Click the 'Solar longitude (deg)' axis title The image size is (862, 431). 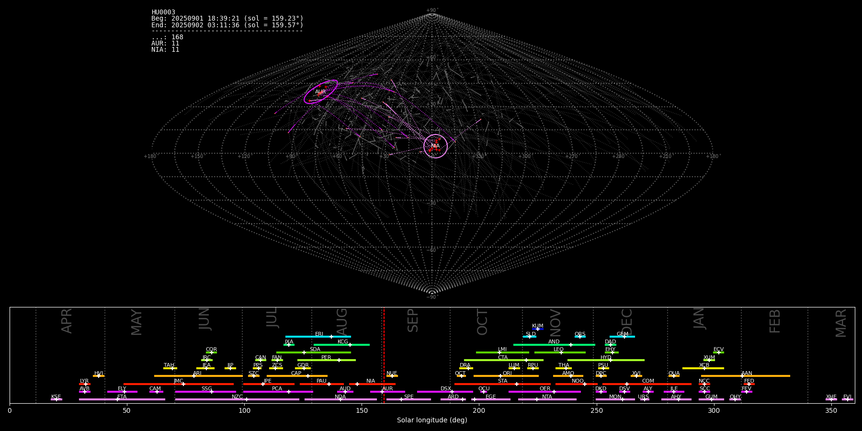coord(432,420)
